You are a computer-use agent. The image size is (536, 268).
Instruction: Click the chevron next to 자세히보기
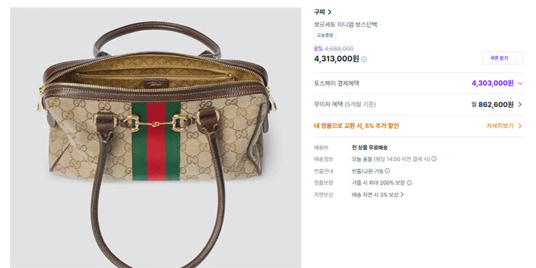point(520,126)
